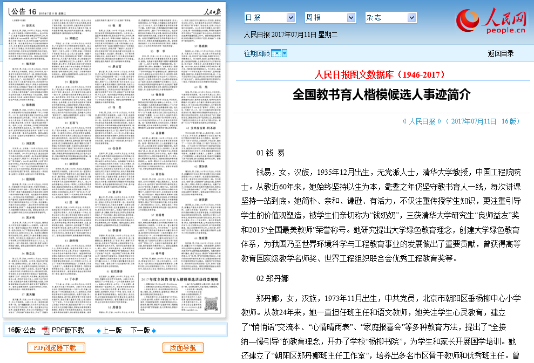This screenshot has width=534, height=363.
Task: Open the 往期回顾 calendar icon
Action: coord(276,53)
